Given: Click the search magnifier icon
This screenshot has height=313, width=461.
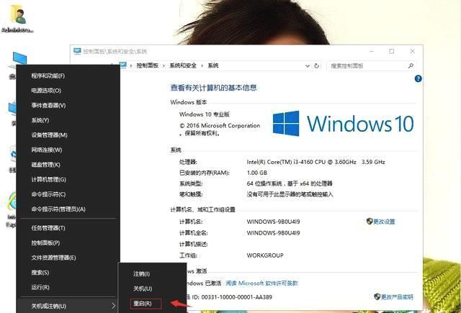Looking at the screenshot, I should coord(411,65).
